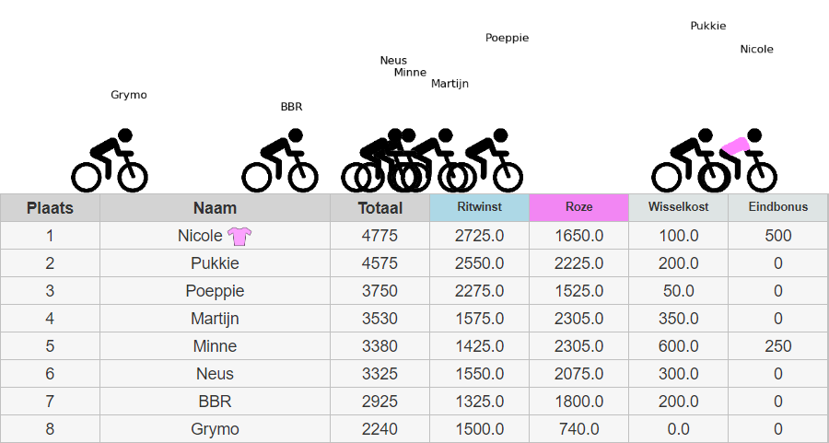Select Martijn's name in the standings
The height and width of the screenshot is (443, 829).
(x=215, y=319)
